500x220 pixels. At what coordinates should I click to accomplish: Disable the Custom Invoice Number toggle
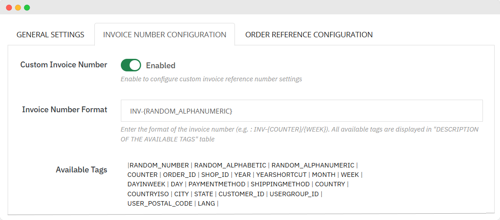(131, 66)
